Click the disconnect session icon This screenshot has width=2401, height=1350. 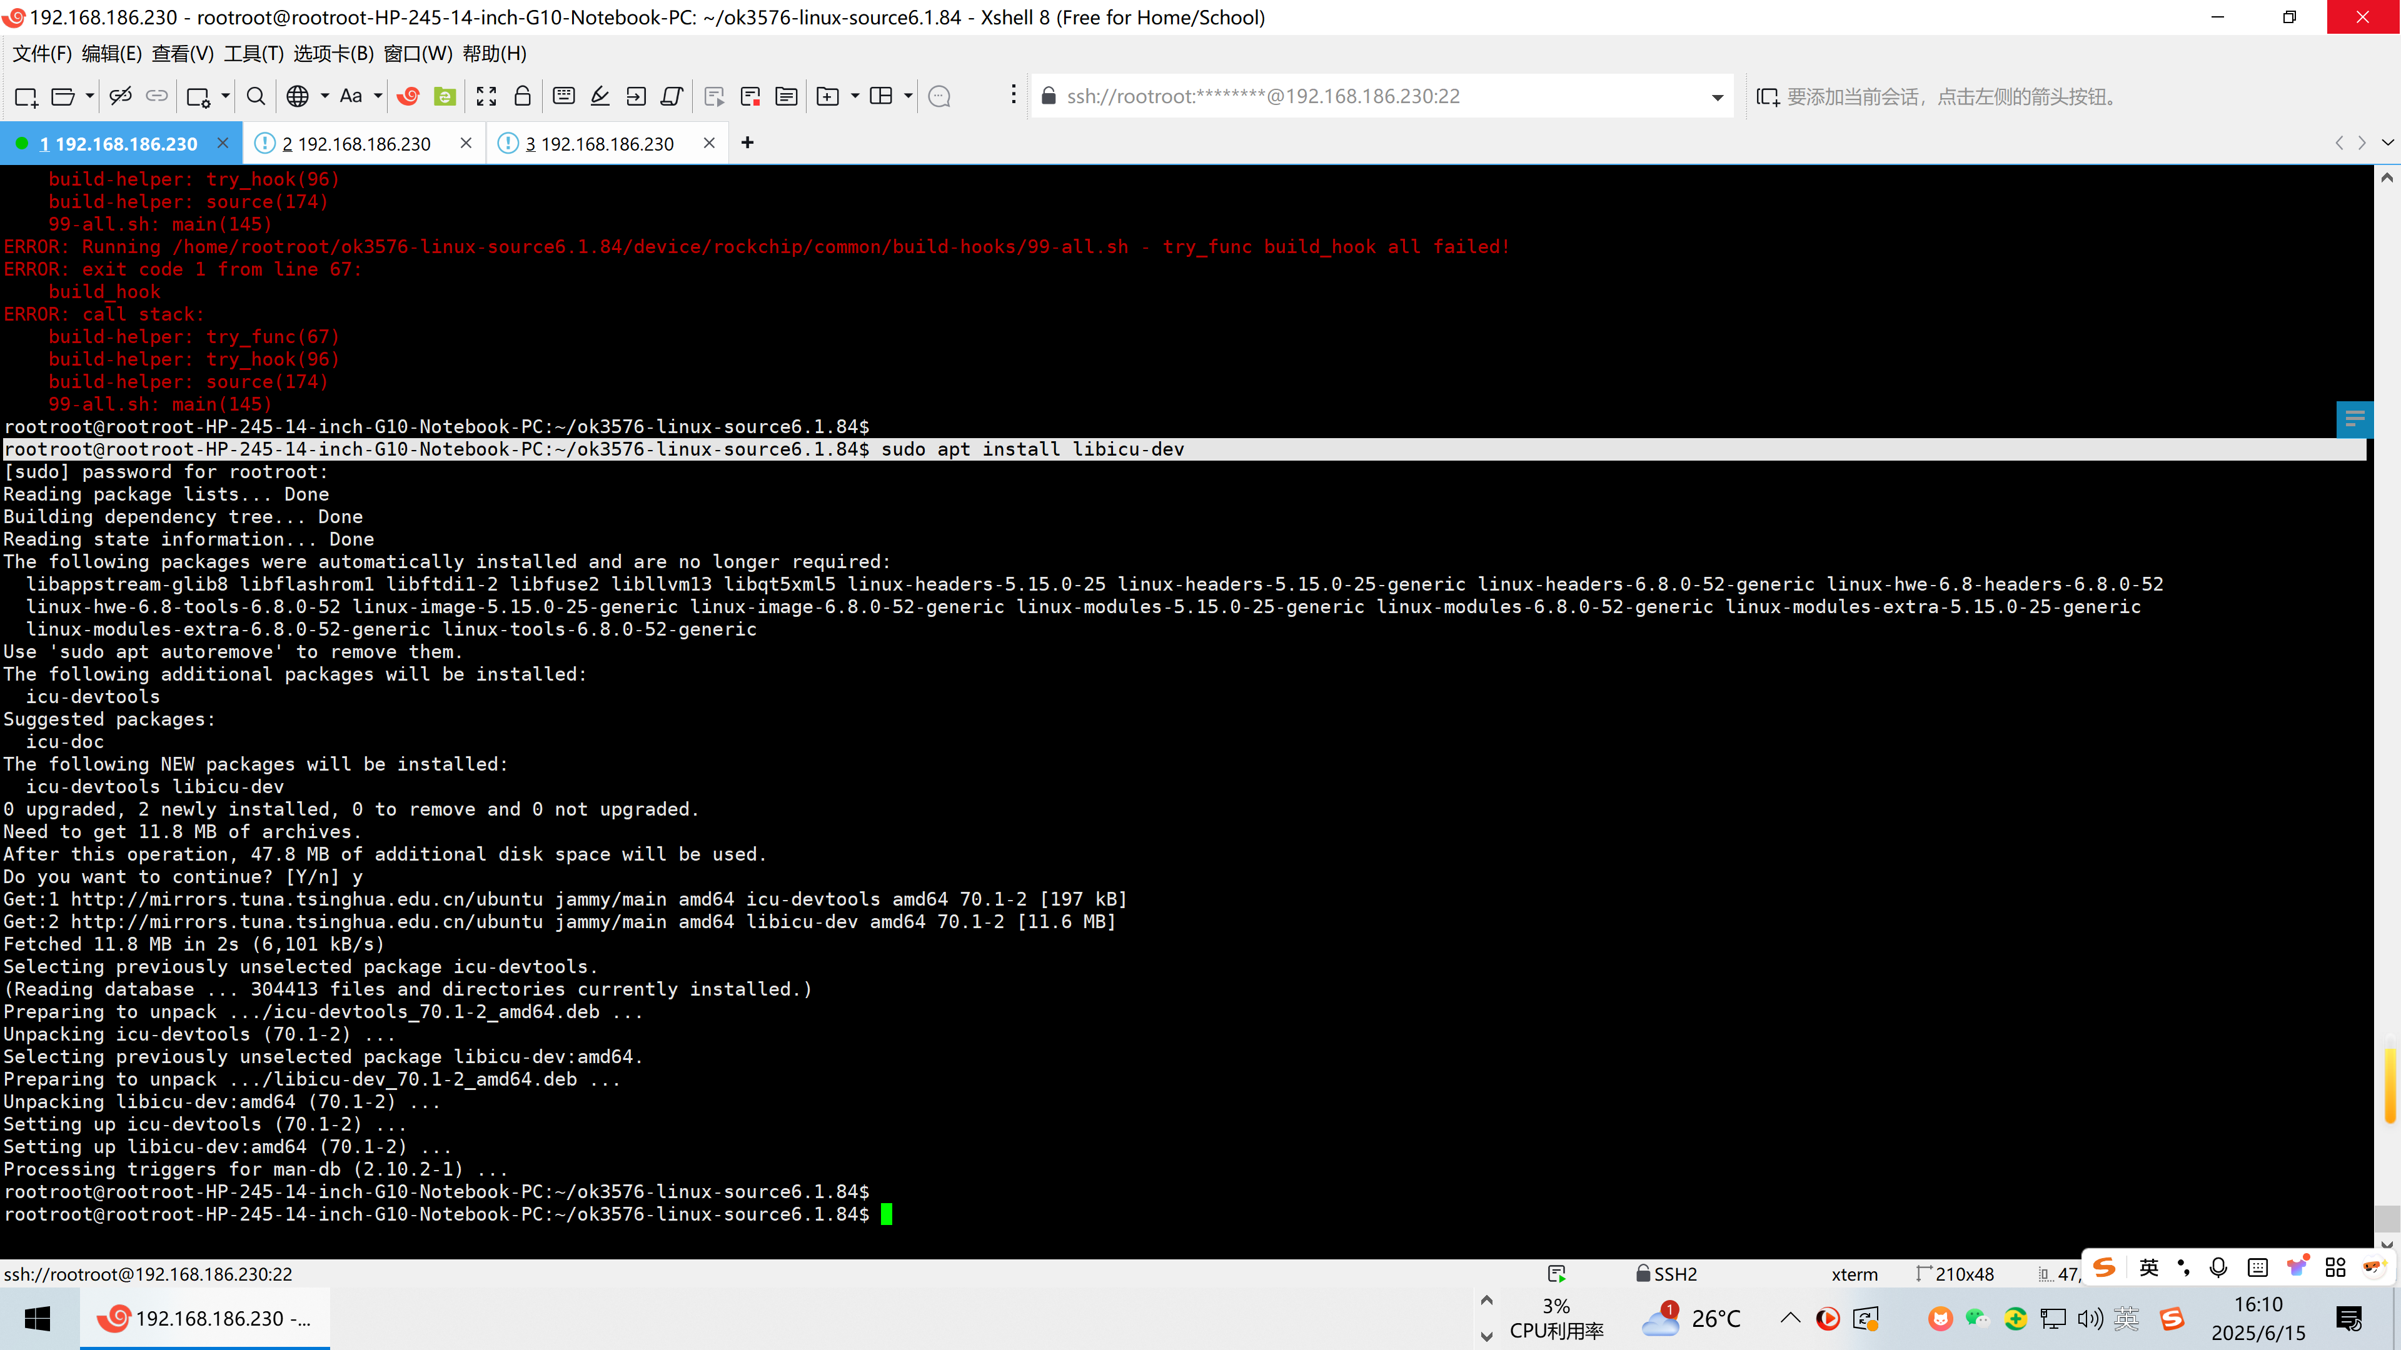120,96
